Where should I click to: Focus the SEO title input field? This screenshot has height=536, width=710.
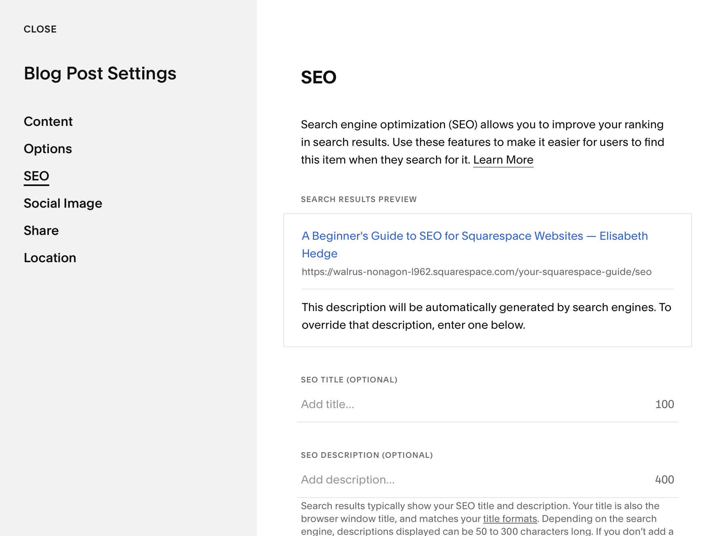(x=473, y=404)
